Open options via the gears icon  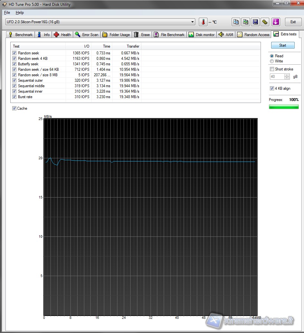(265, 22)
